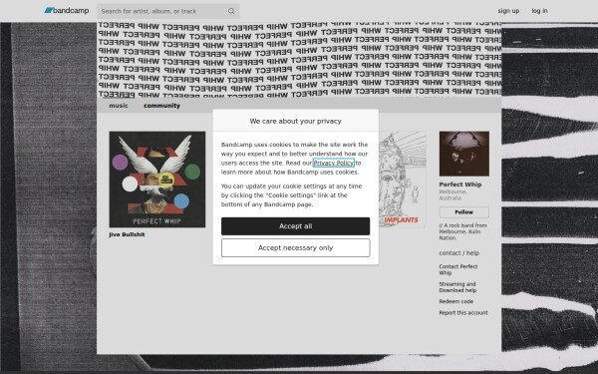Choose Accept necessary only
The width and height of the screenshot is (598, 374).
click(x=296, y=248)
